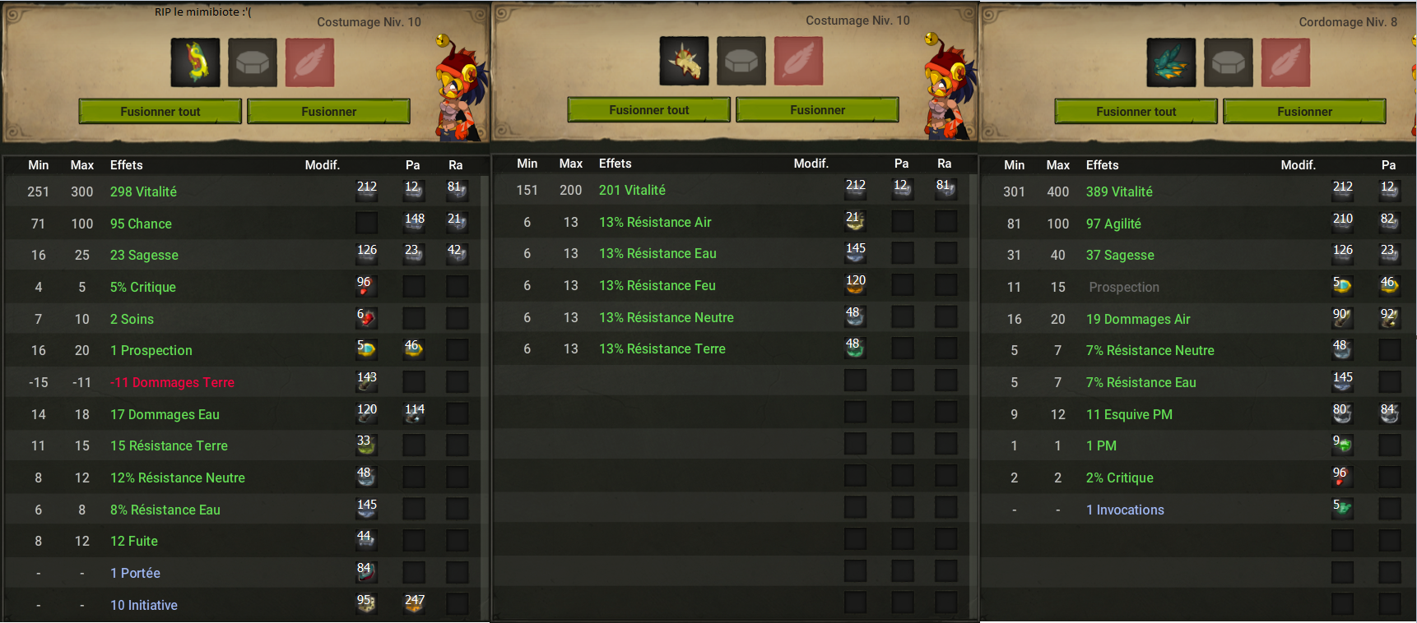Click Fusionner tout in the Cordomage panel
1417x623 pixels.
pos(1136,111)
